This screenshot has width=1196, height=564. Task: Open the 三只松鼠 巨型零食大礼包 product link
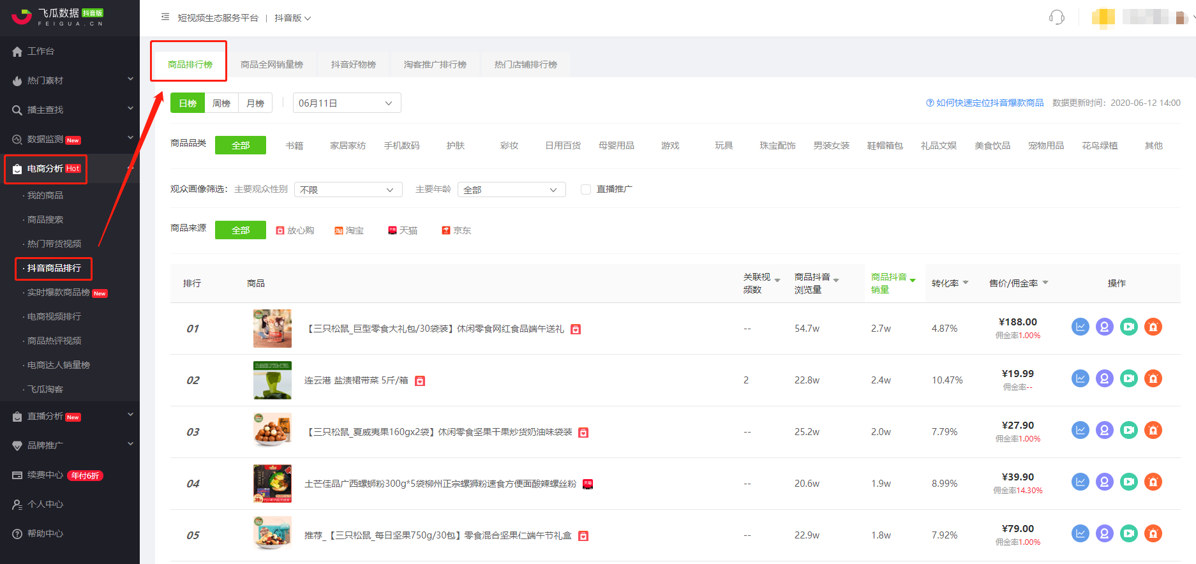(435, 329)
